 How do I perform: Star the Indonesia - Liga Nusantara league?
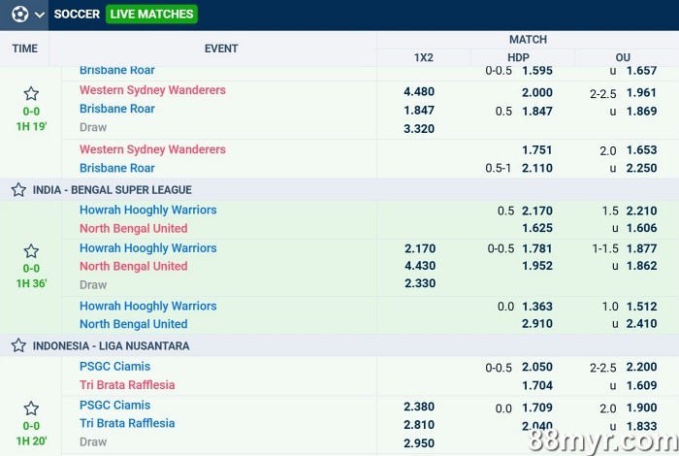tap(18, 345)
